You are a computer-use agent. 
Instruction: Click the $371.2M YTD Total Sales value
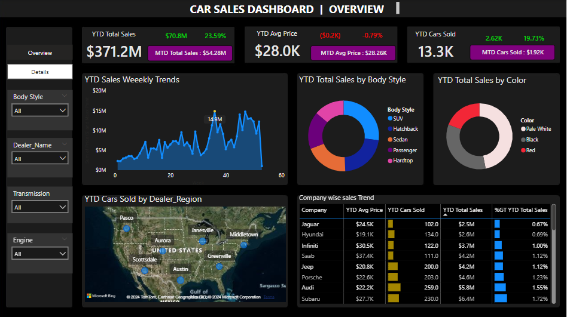pyautogui.click(x=114, y=51)
